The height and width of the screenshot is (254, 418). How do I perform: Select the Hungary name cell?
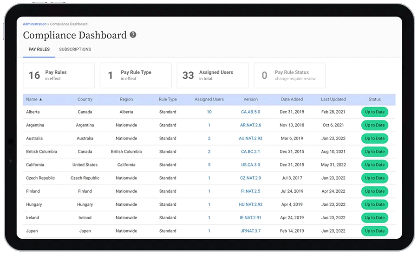(x=34, y=204)
